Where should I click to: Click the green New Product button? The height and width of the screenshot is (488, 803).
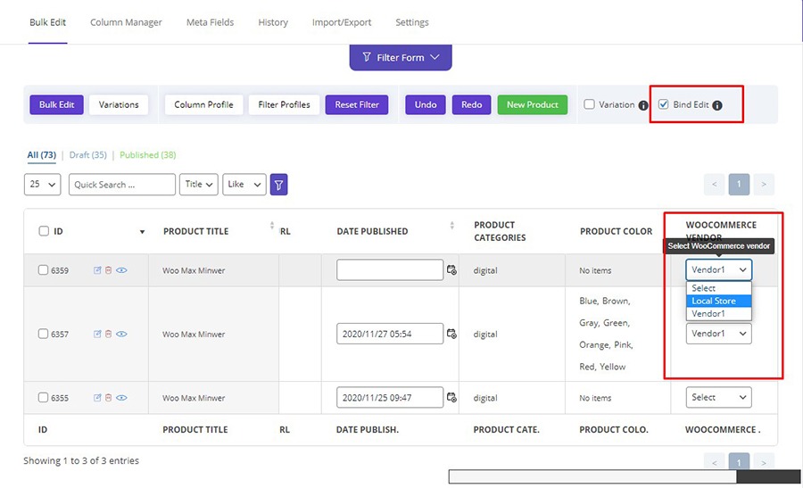pos(533,104)
